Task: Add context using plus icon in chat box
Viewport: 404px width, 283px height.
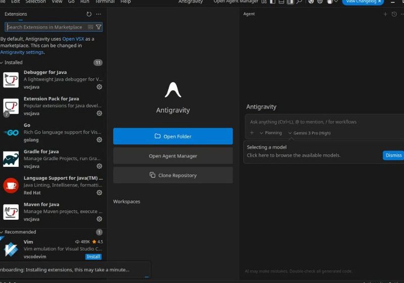Action: coord(252,133)
